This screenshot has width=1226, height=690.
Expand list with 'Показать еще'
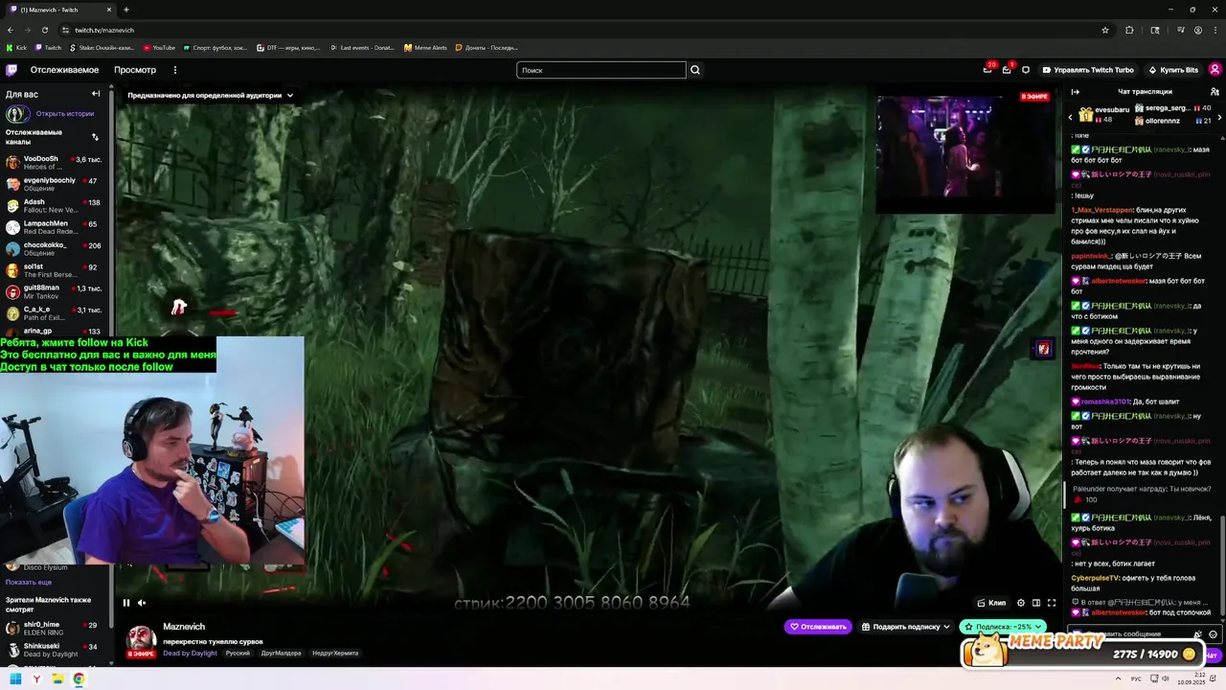pos(29,582)
